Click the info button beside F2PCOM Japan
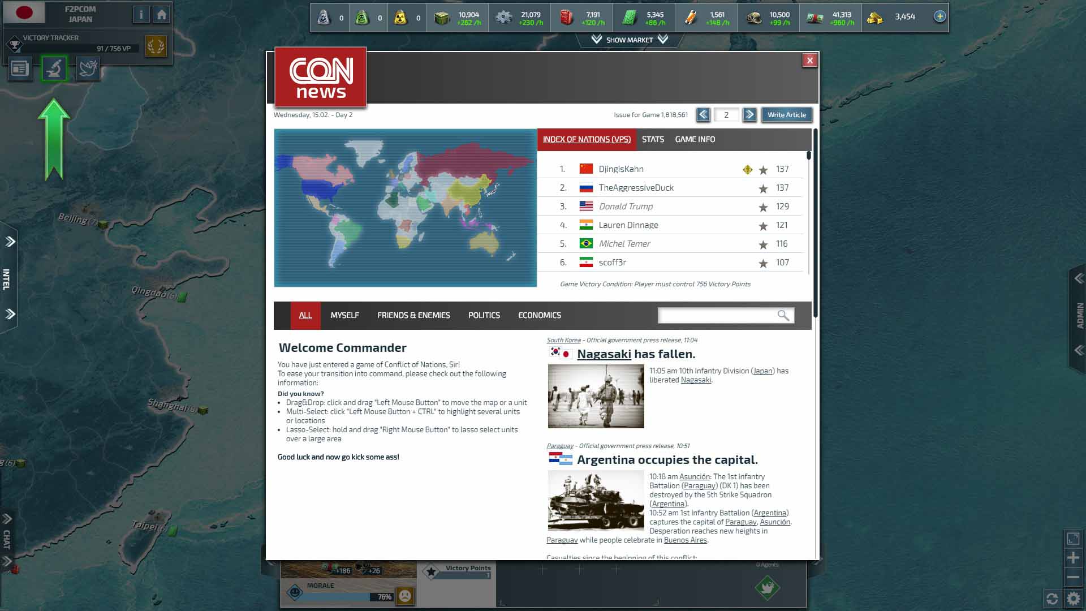Image resolution: width=1086 pixels, height=611 pixels. (x=141, y=15)
